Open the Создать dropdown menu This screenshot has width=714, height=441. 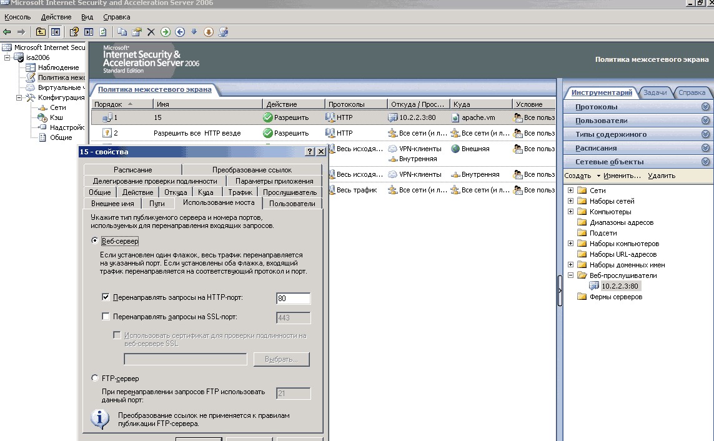[x=582, y=176]
